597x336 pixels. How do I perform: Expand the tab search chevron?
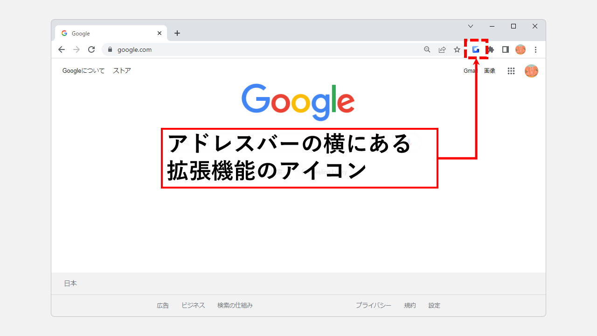pos(471,26)
